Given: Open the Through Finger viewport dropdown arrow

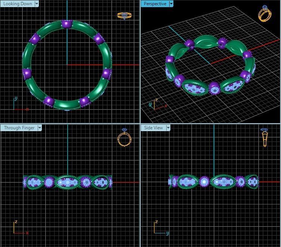Looking at the screenshot, I should click(40, 128).
